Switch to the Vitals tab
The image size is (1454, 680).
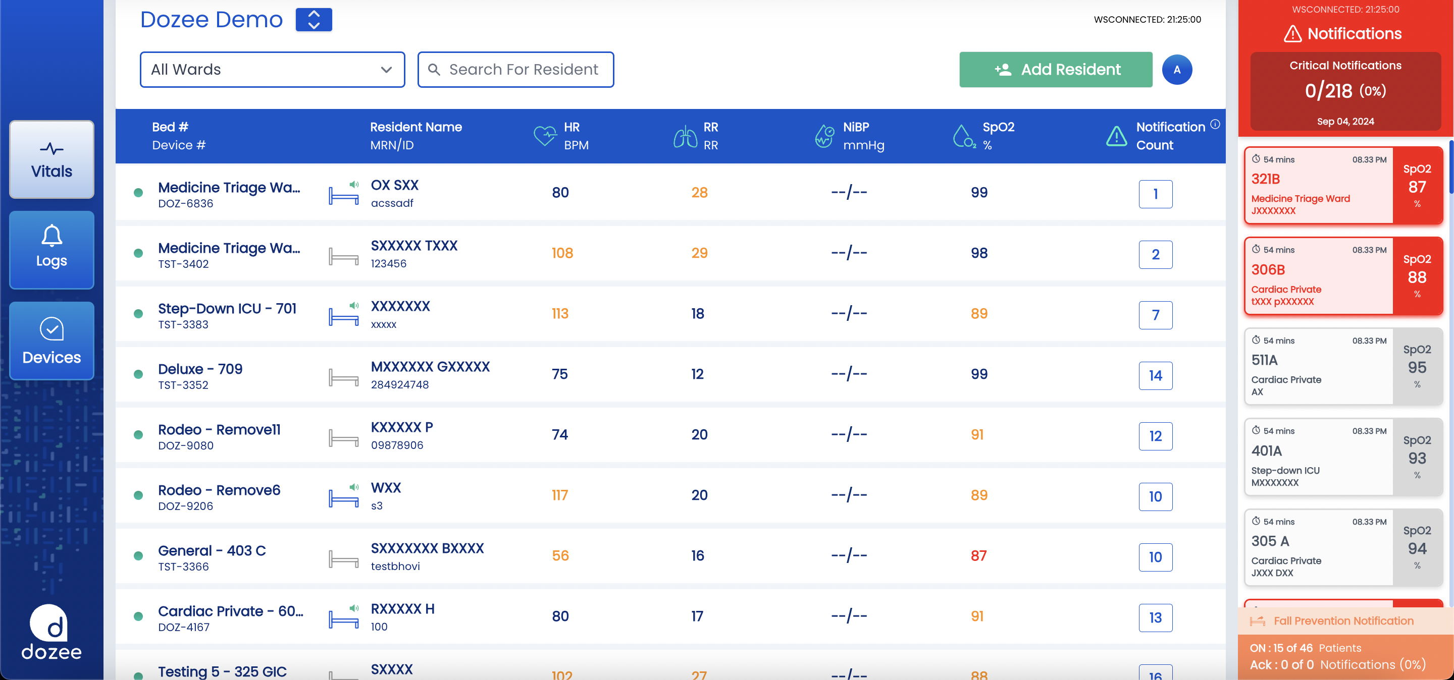pos(51,159)
